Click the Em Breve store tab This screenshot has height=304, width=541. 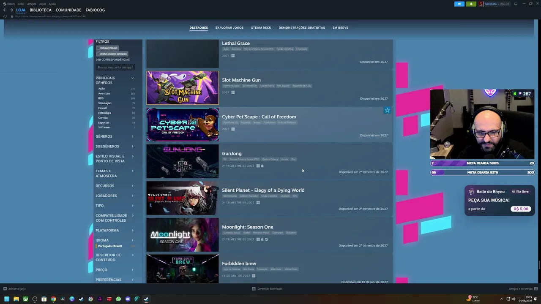[340, 28]
